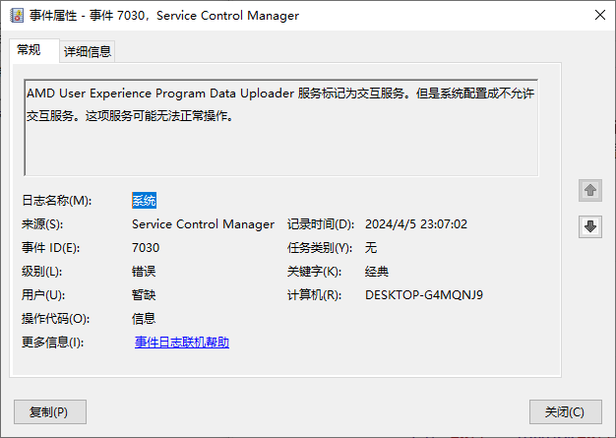Click the user value 暂缺
The height and width of the screenshot is (438, 616).
click(x=144, y=295)
